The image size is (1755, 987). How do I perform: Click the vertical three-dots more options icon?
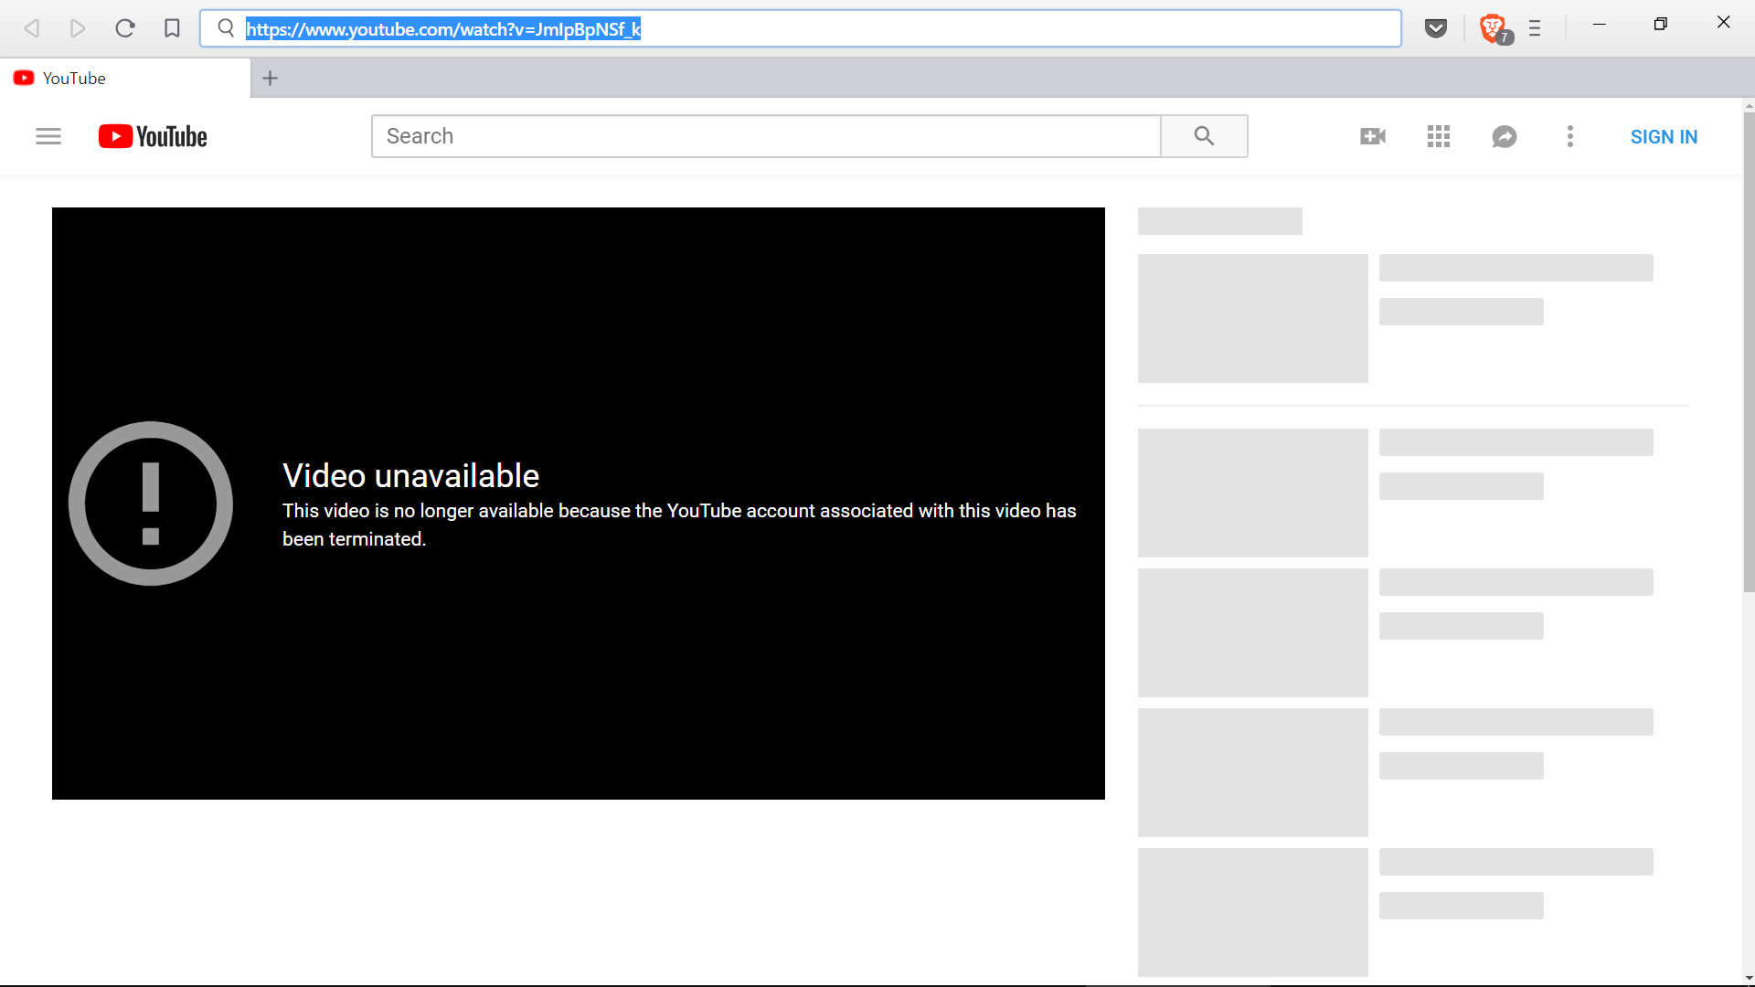[1570, 136]
